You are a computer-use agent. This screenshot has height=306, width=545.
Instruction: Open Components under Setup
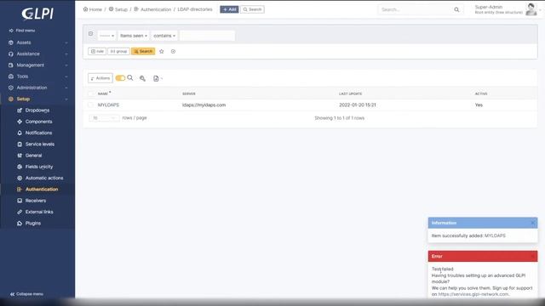(x=35, y=122)
